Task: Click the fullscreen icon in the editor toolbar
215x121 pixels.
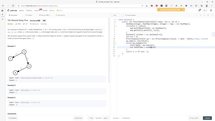Action: [x=212, y=15]
